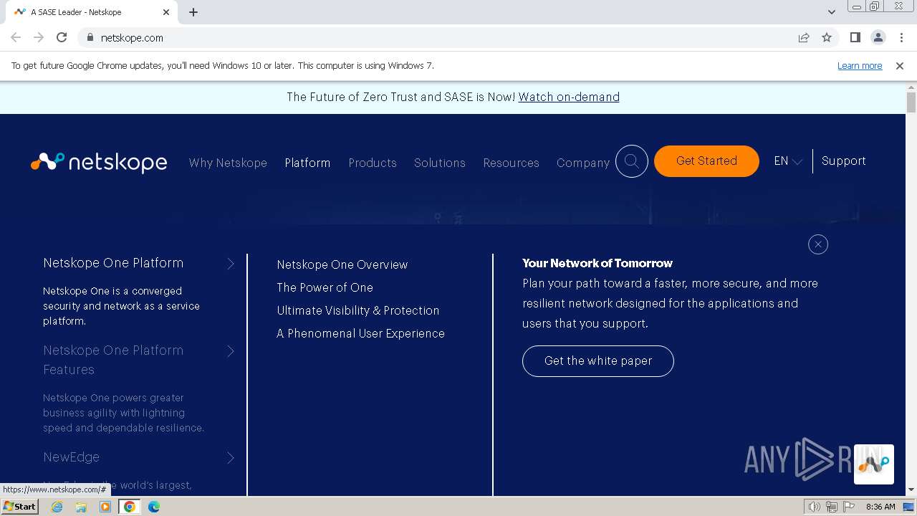Open the Resources menu
The width and height of the screenshot is (917, 516).
(x=511, y=163)
